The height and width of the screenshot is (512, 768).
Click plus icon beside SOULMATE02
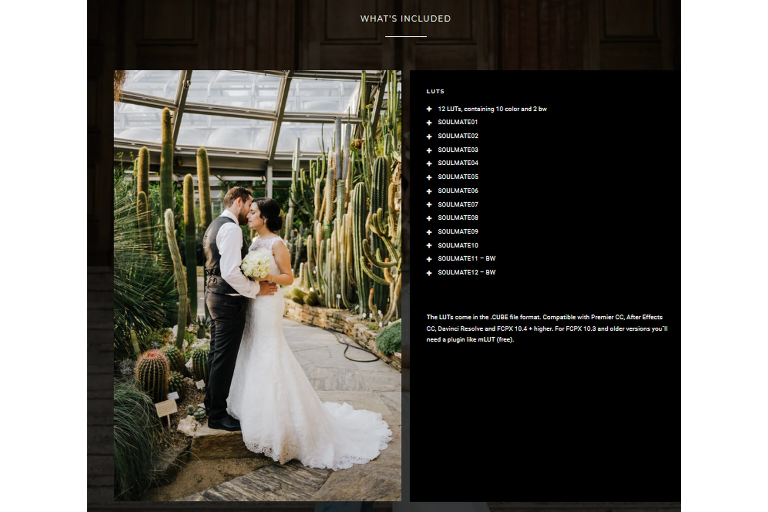(429, 136)
